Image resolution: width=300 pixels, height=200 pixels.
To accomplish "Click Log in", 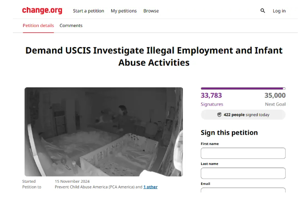I will (x=279, y=11).
